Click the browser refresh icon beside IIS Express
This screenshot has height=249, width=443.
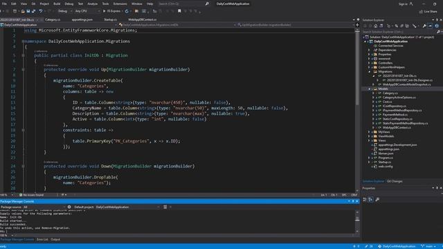coord(127,11)
